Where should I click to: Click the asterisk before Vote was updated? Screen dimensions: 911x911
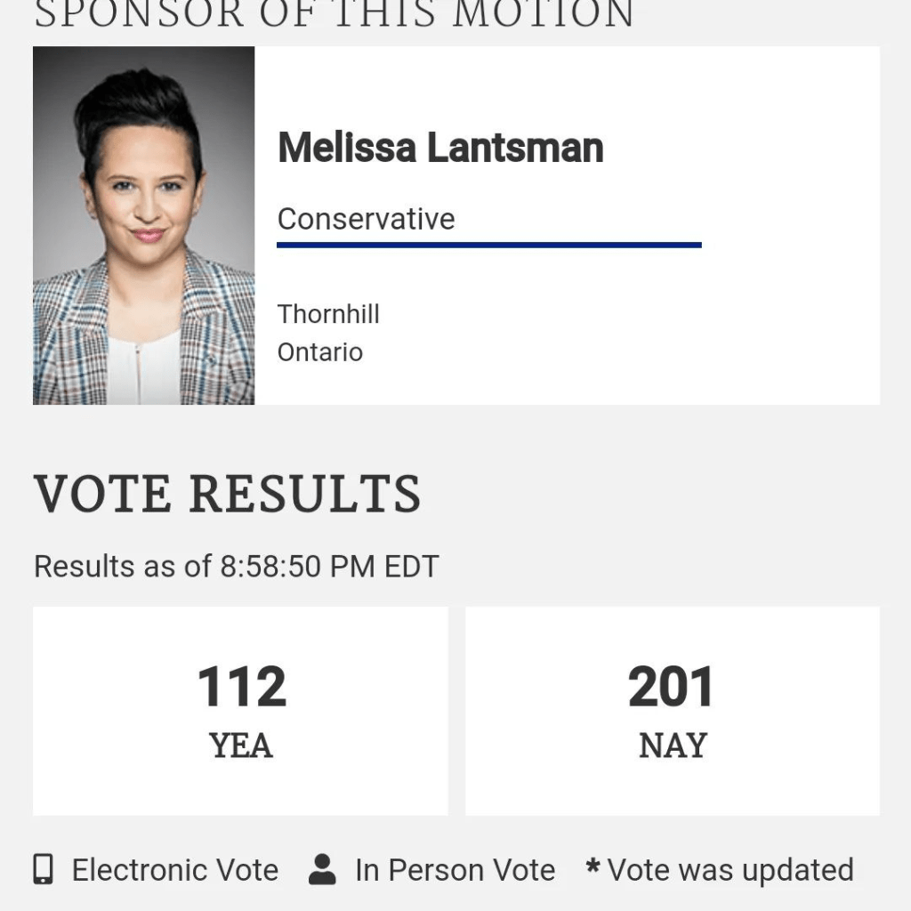click(x=593, y=866)
